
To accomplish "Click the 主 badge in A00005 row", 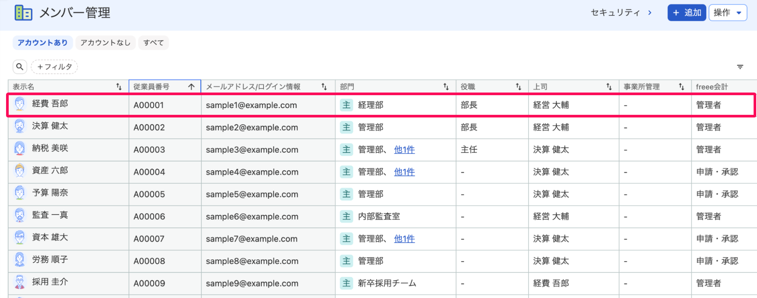I will pyautogui.click(x=347, y=194).
